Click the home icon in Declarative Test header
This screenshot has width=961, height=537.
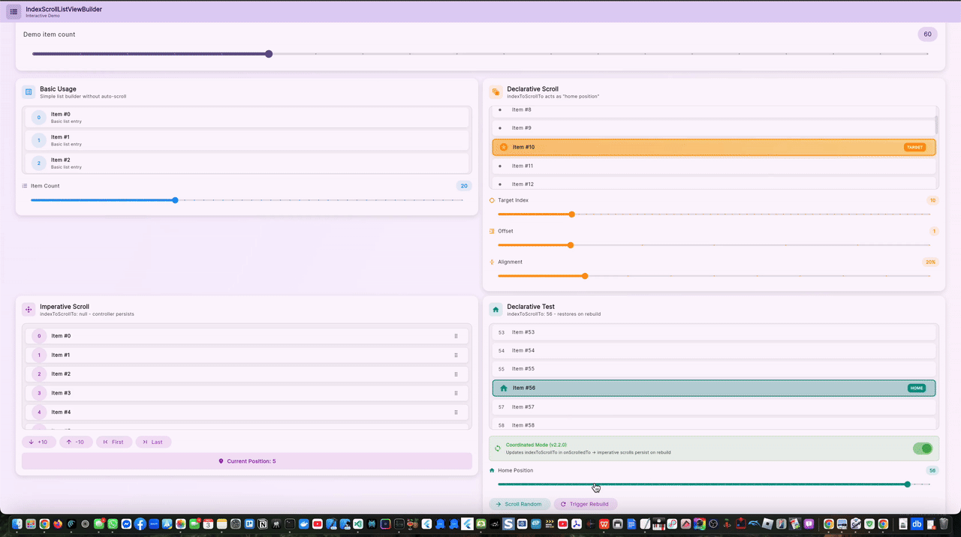[495, 309]
